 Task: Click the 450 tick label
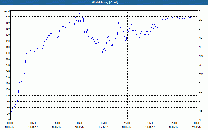pyautogui.click(x=8, y=29)
